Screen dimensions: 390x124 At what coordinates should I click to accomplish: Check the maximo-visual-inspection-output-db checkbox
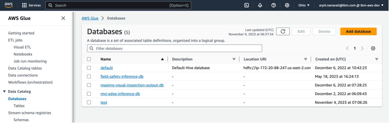click(89, 85)
